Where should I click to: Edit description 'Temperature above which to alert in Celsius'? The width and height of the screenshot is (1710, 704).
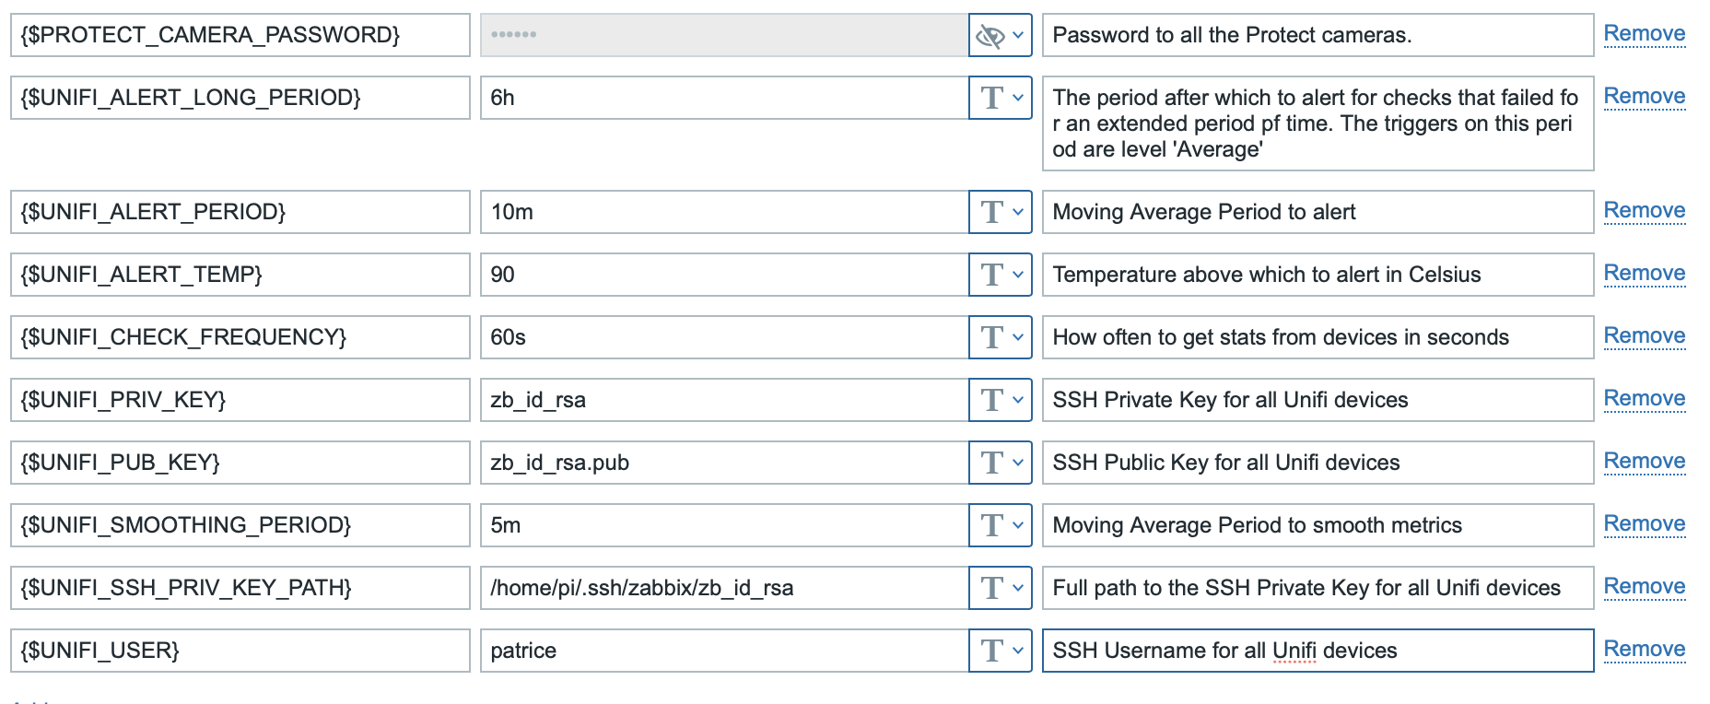pyautogui.click(x=1318, y=275)
